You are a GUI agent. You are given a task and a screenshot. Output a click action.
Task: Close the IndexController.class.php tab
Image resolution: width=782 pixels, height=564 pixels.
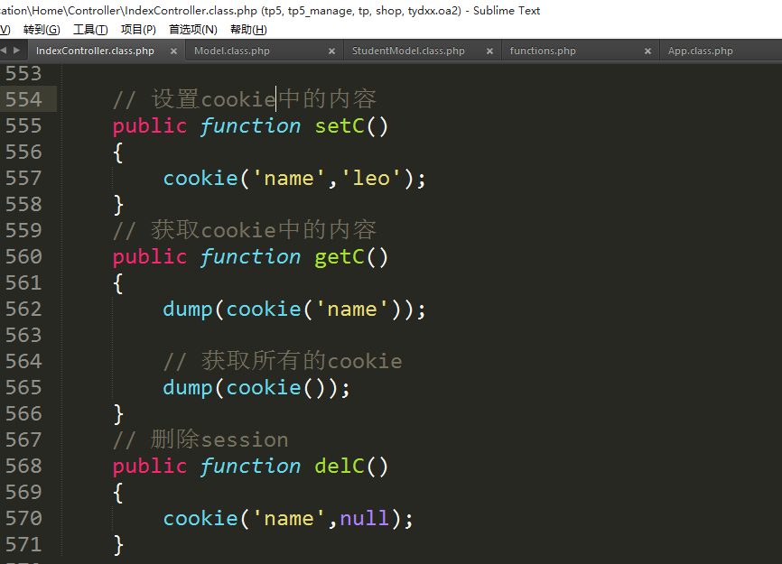pos(173,51)
